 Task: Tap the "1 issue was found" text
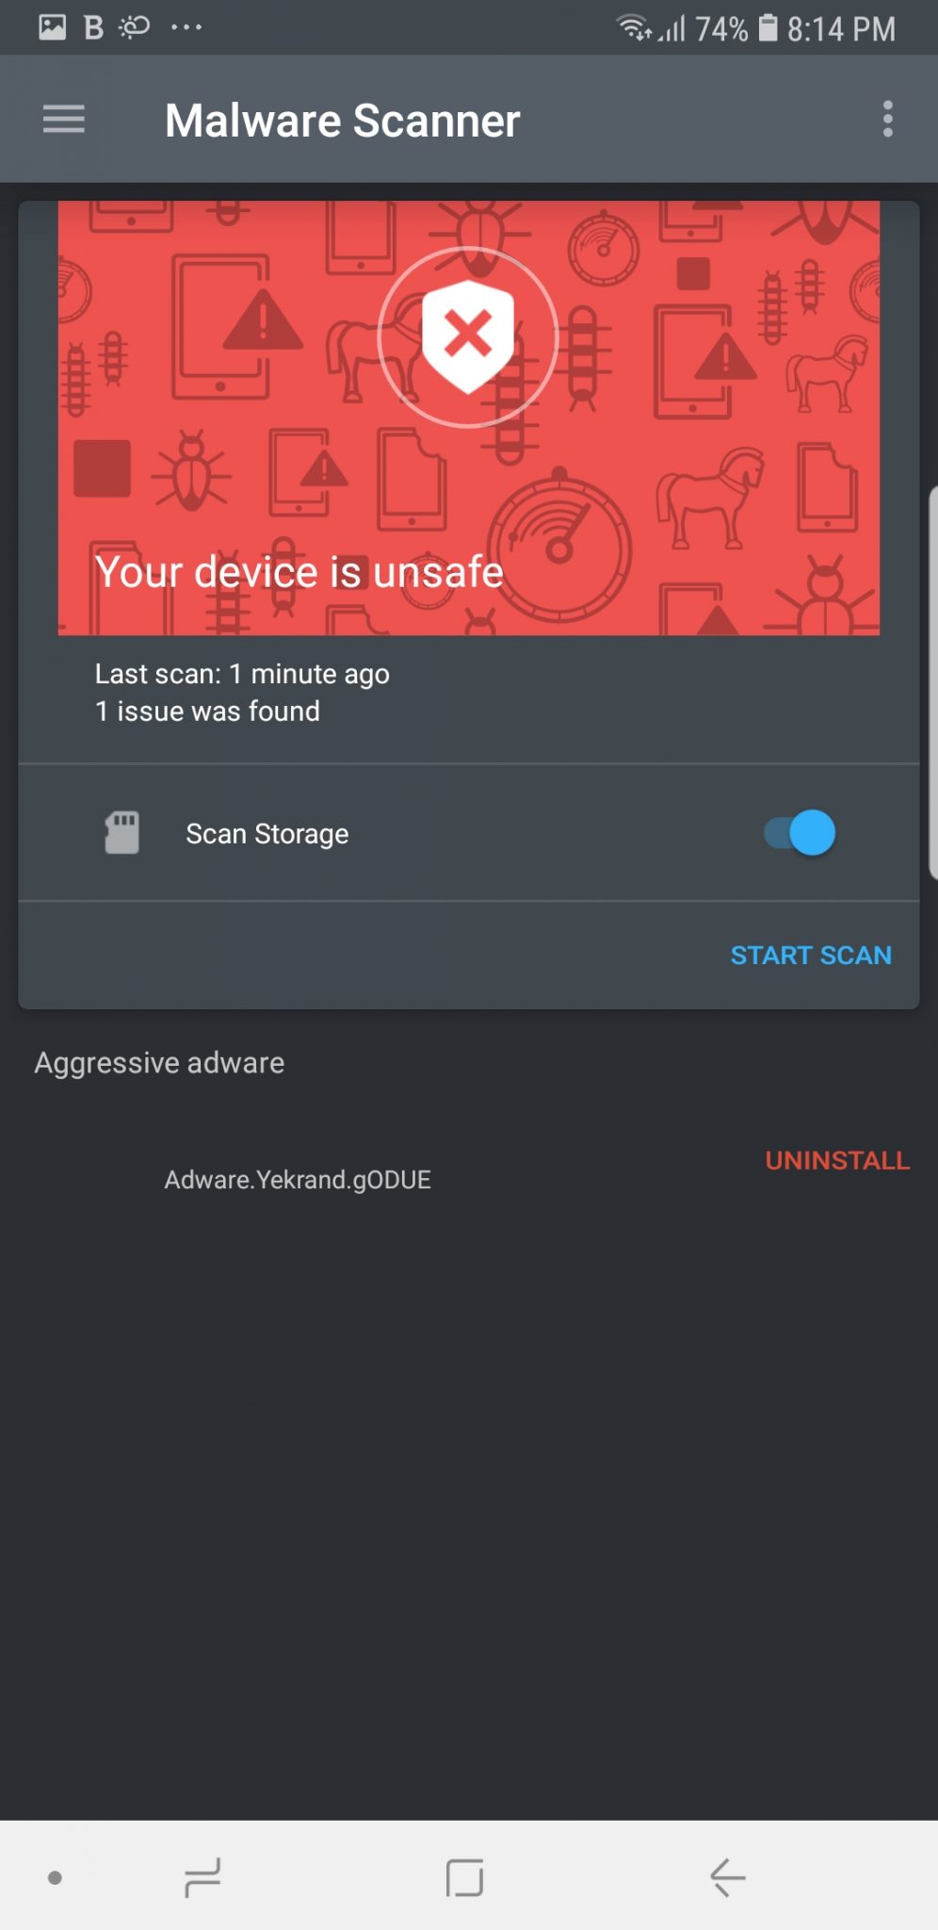click(x=207, y=711)
